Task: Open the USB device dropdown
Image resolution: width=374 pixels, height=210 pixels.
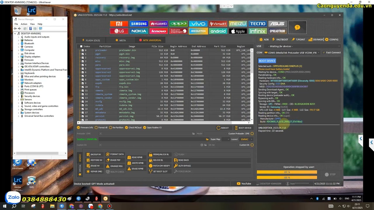Action: point(302,46)
